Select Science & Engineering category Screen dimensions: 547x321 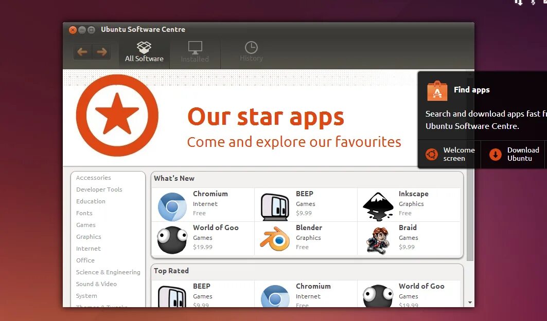pyautogui.click(x=108, y=272)
